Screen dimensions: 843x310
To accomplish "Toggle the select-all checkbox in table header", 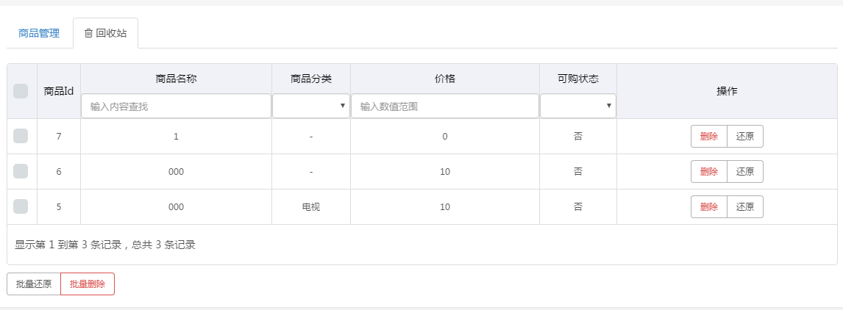I will (x=21, y=91).
